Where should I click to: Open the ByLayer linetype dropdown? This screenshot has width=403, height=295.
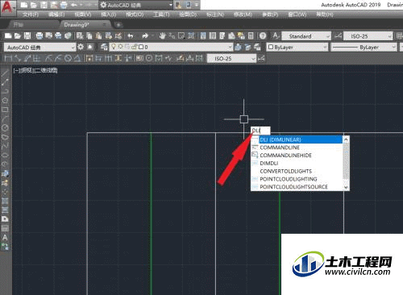364,48
